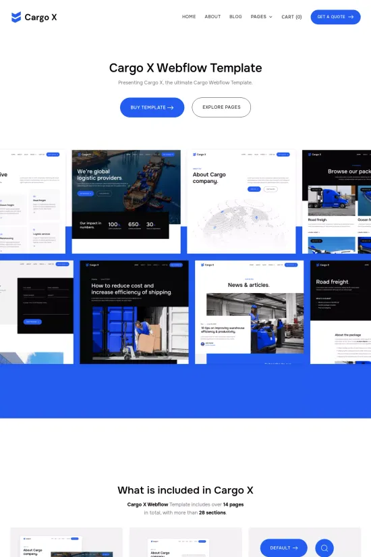Viewport: 371px width, 557px height.
Task: Open the reduce cost shipping blog preview
Action: 134,312
